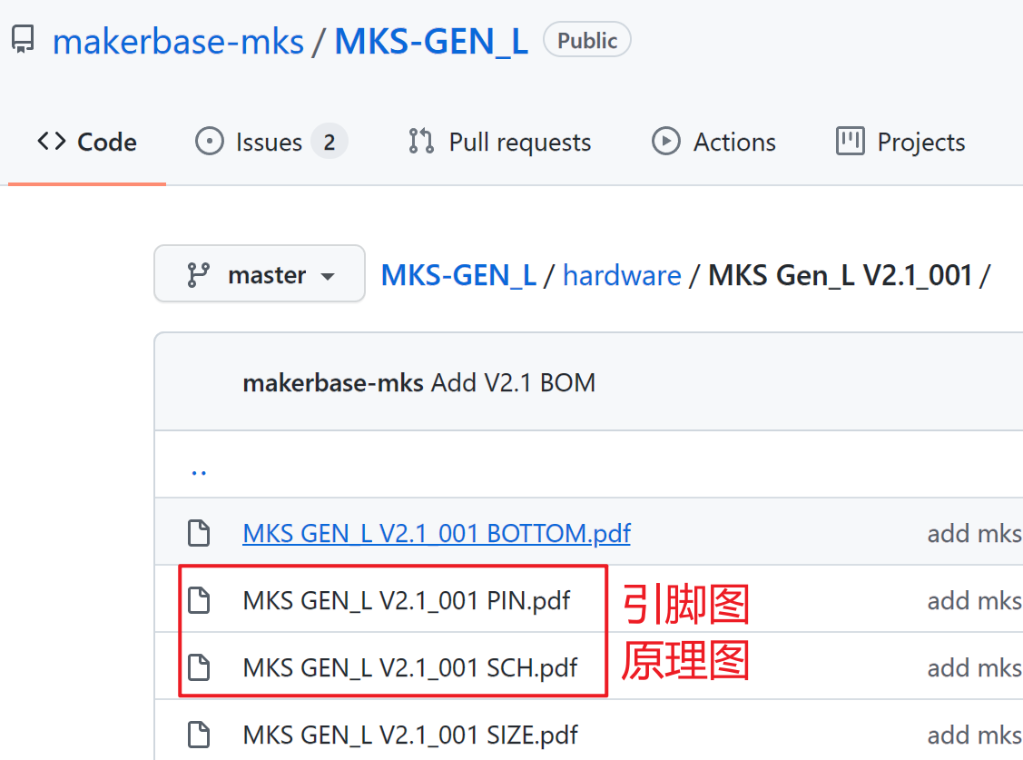Open commit message in SCH.pdf row

click(x=975, y=668)
